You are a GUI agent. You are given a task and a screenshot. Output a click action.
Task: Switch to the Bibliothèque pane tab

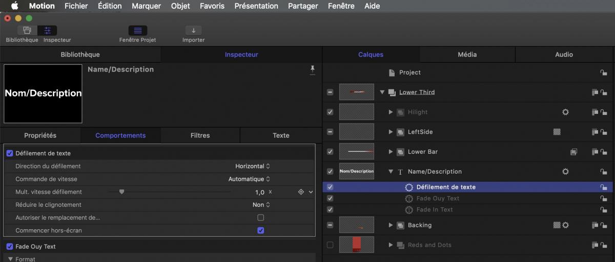click(x=80, y=55)
